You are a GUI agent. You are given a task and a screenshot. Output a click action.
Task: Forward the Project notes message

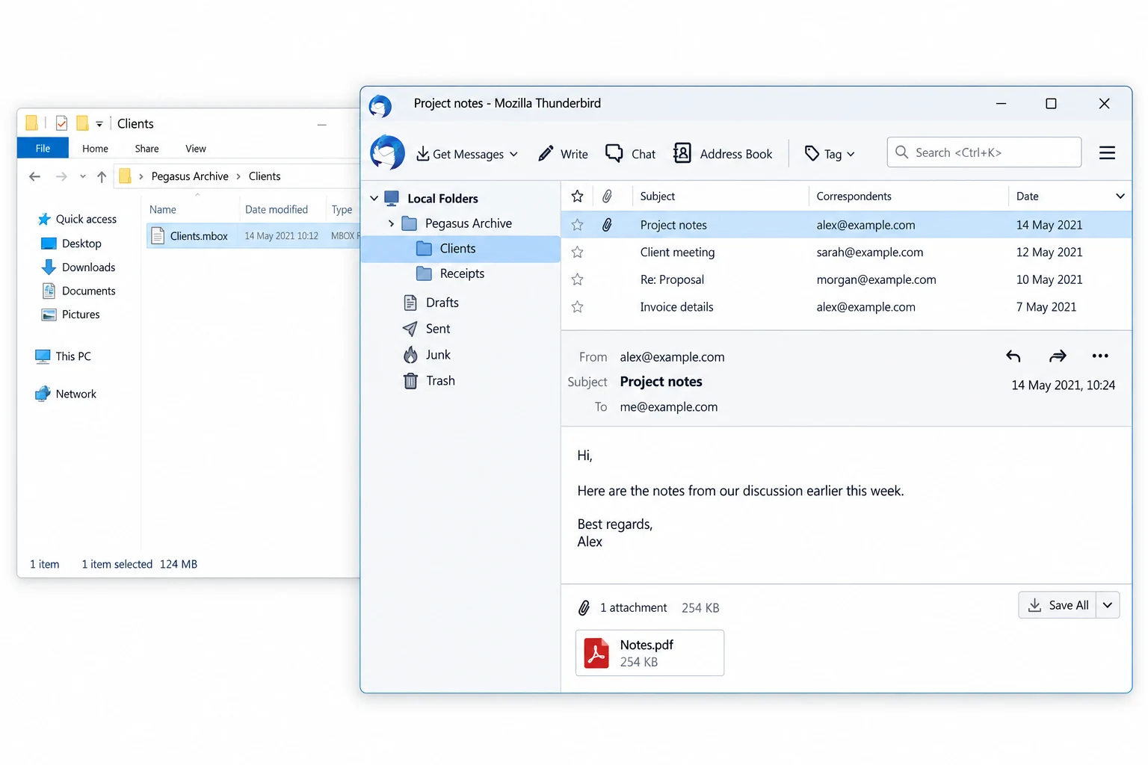tap(1058, 356)
